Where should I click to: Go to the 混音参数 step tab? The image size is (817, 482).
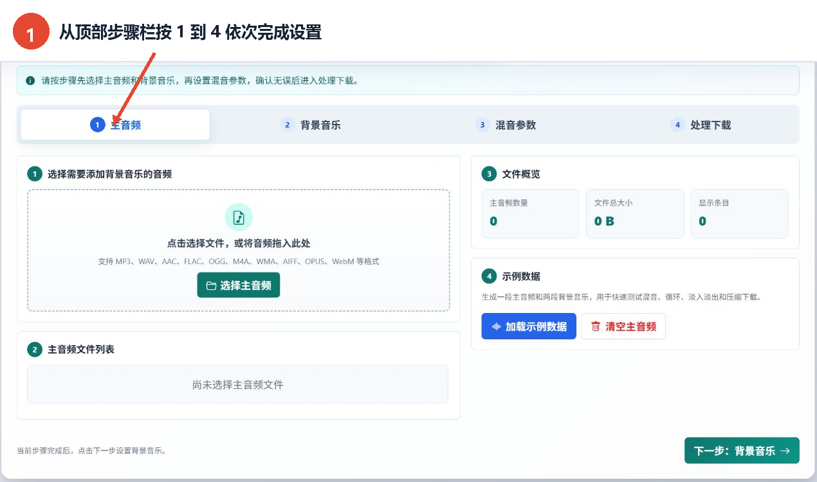(506, 125)
